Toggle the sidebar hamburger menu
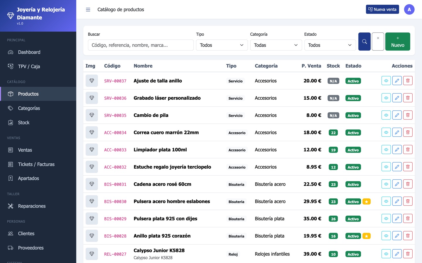Viewport: 422px width, 263px height. point(88,10)
